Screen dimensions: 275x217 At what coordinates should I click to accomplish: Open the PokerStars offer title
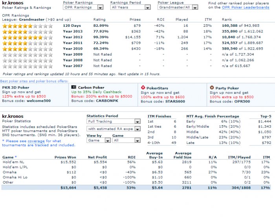(x=157, y=88)
